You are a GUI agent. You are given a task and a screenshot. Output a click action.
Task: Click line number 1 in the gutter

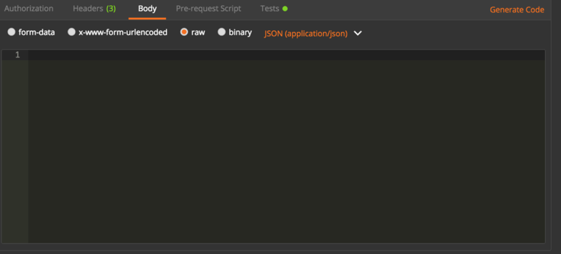click(17, 55)
